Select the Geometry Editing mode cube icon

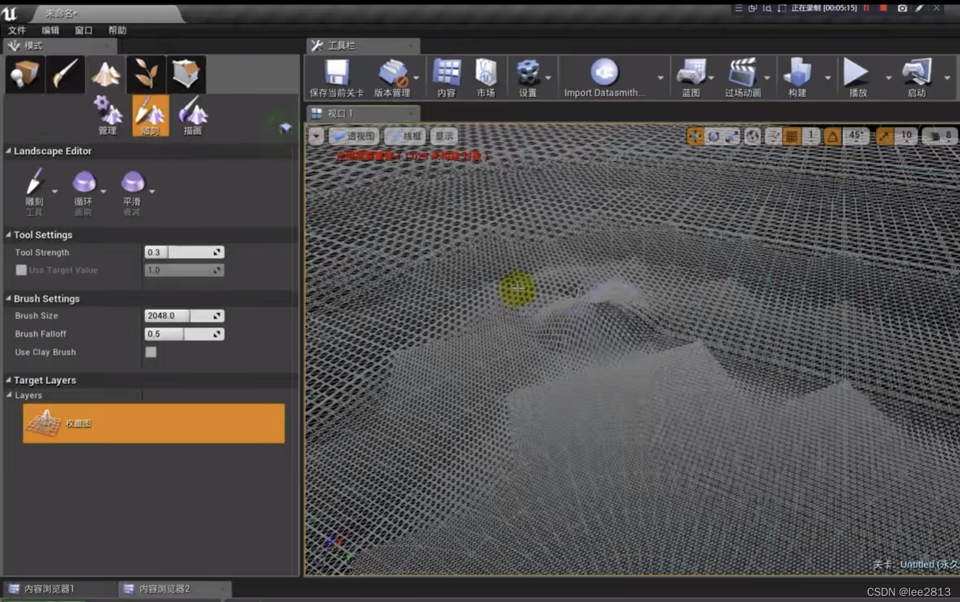click(x=186, y=75)
